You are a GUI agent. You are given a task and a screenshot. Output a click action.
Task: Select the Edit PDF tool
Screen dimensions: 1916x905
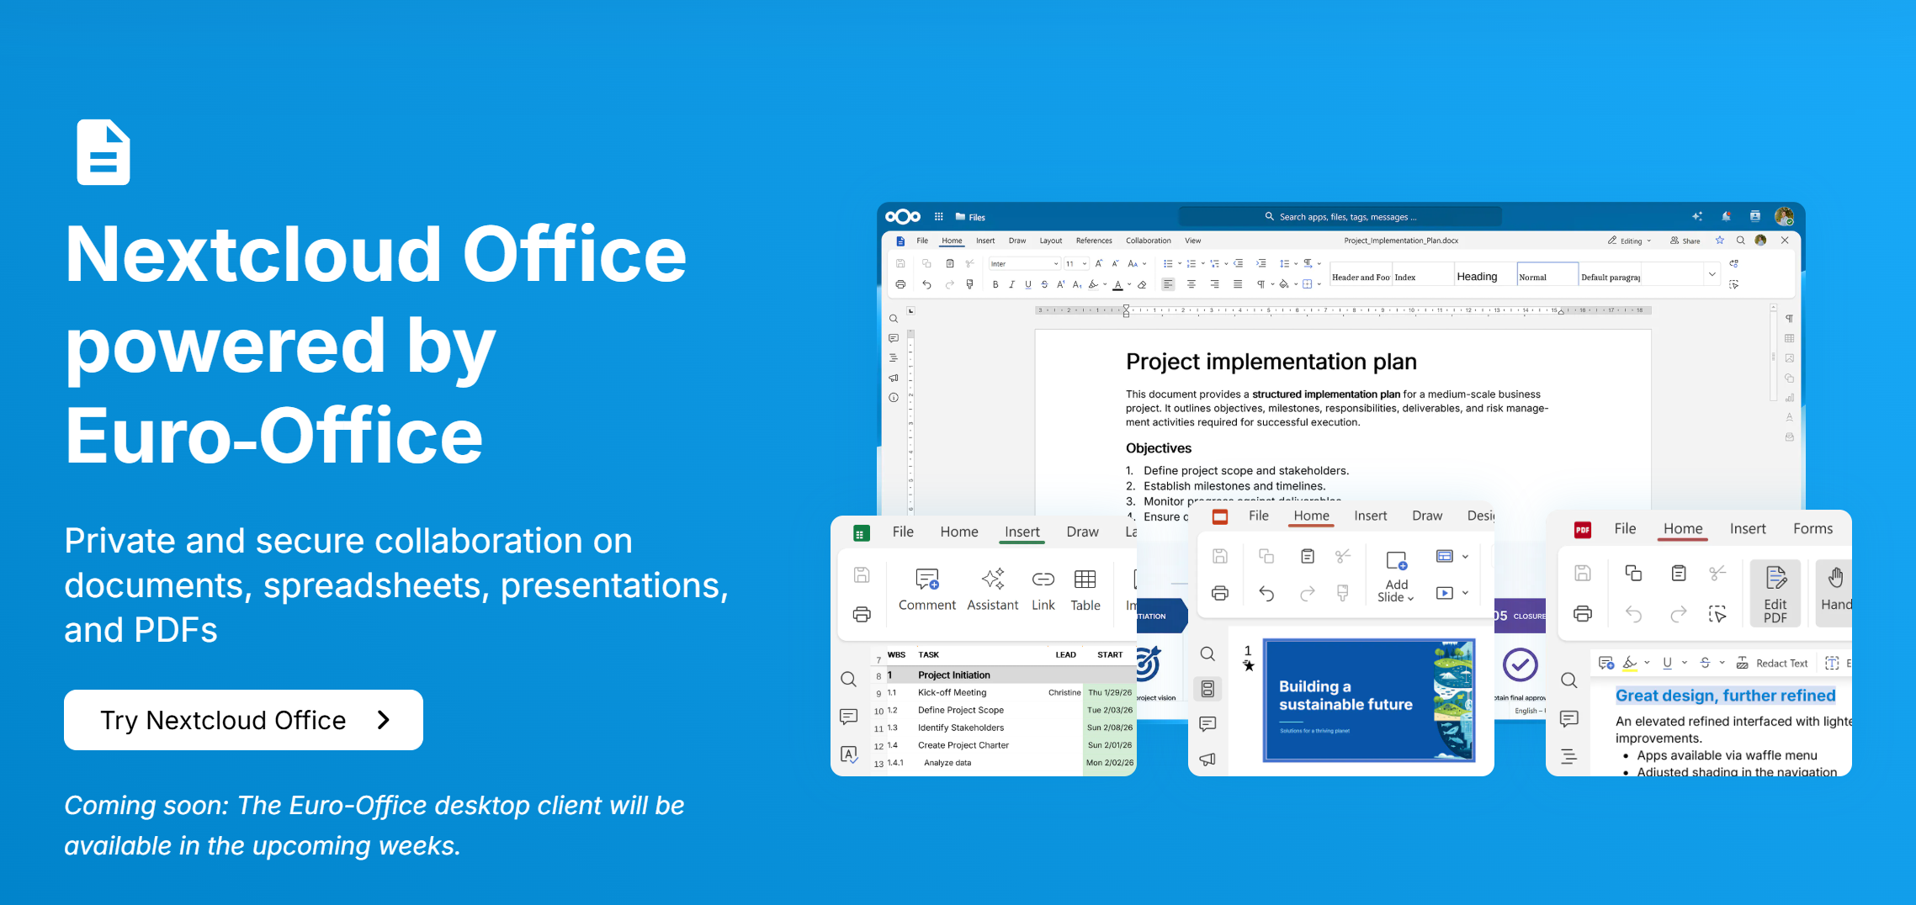[1775, 593]
